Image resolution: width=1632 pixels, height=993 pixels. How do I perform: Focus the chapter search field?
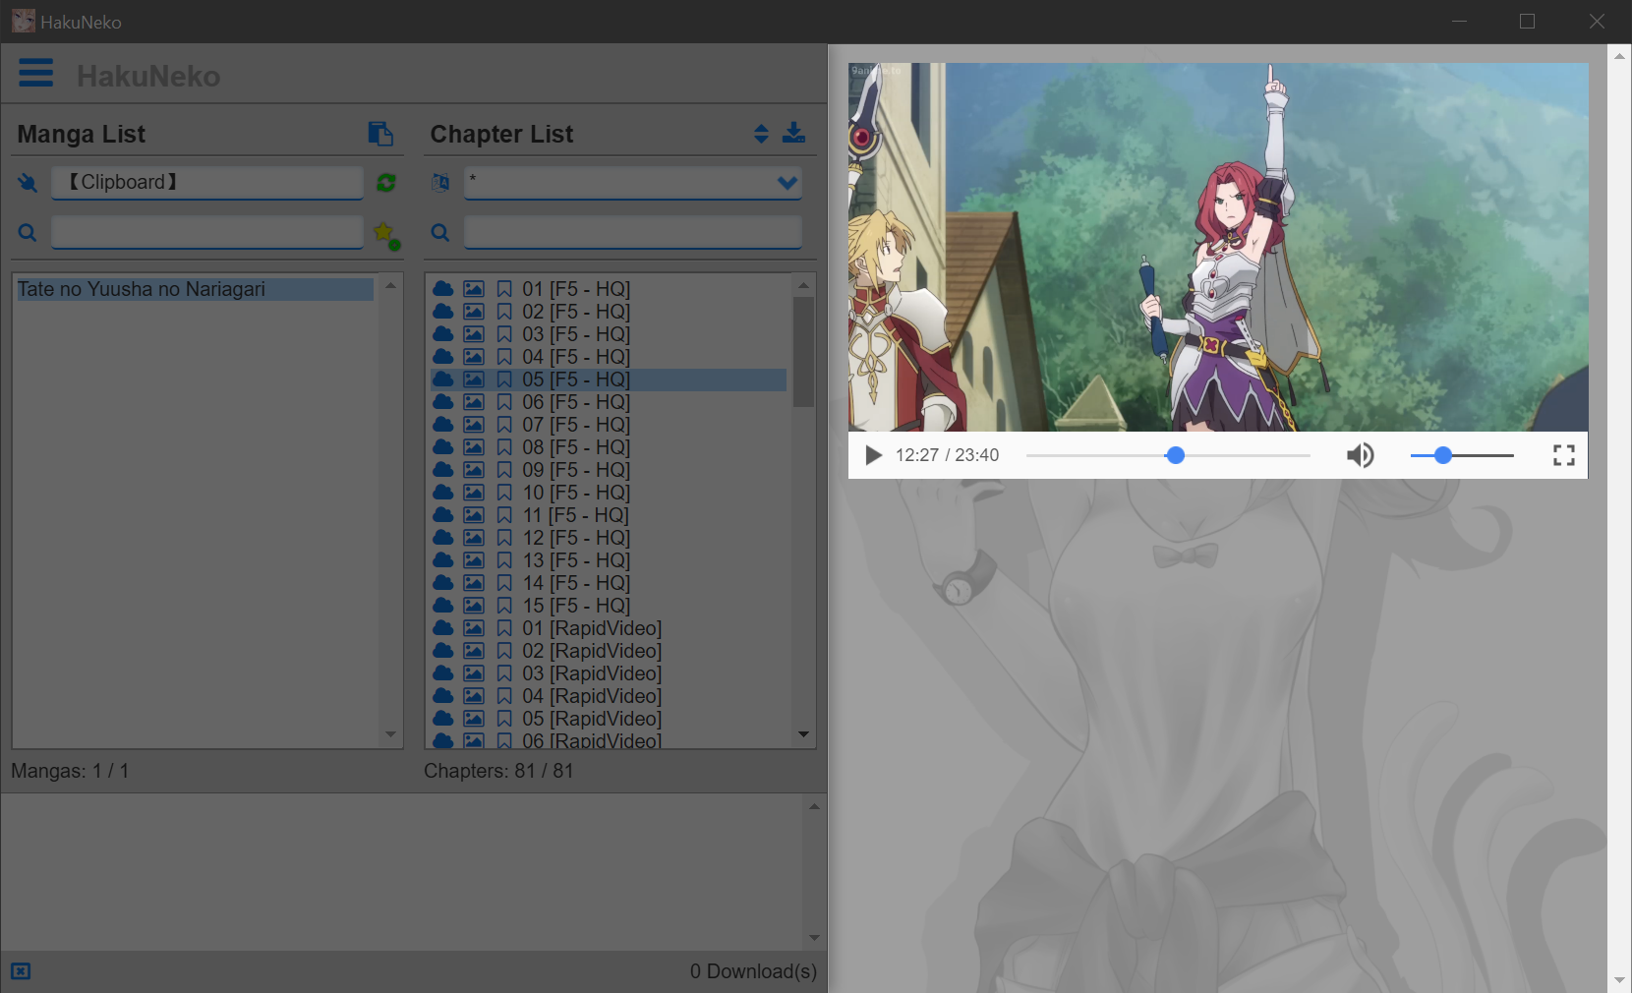click(x=633, y=232)
